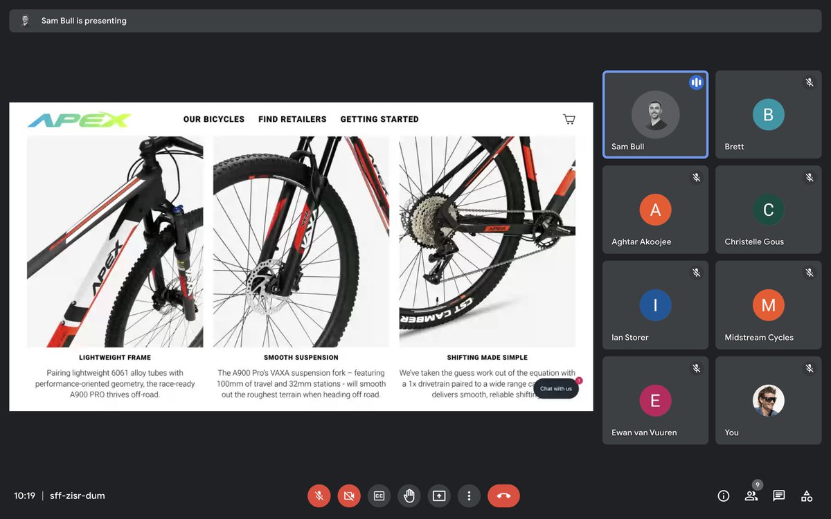Raise your hand
The height and width of the screenshot is (519, 831).
pos(409,495)
